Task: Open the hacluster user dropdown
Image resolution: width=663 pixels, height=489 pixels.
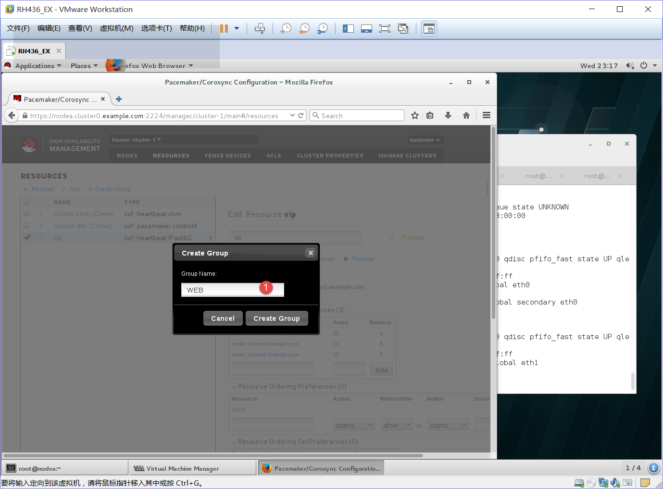Action: click(x=425, y=140)
